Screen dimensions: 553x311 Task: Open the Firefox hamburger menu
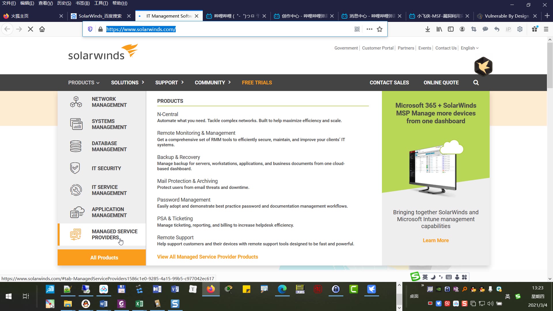[546, 29]
